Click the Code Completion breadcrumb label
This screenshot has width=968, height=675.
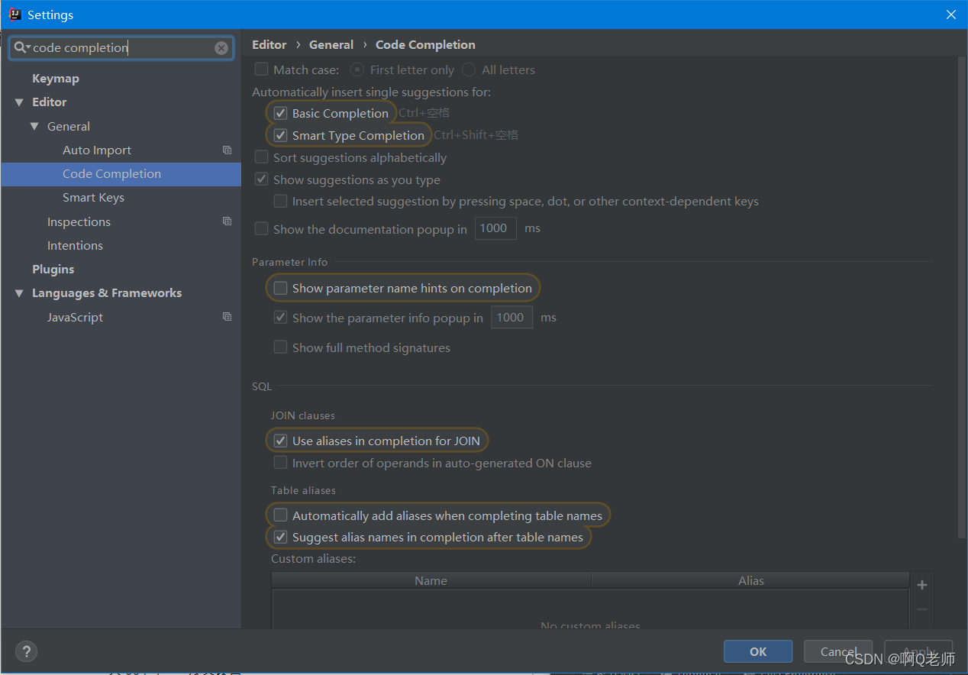coord(425,45)
